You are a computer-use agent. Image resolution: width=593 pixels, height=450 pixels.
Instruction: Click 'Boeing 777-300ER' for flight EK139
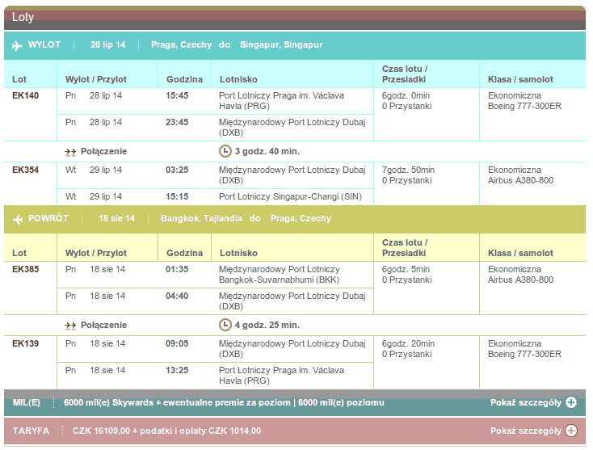pyautogui.click(x=524, y=354)
